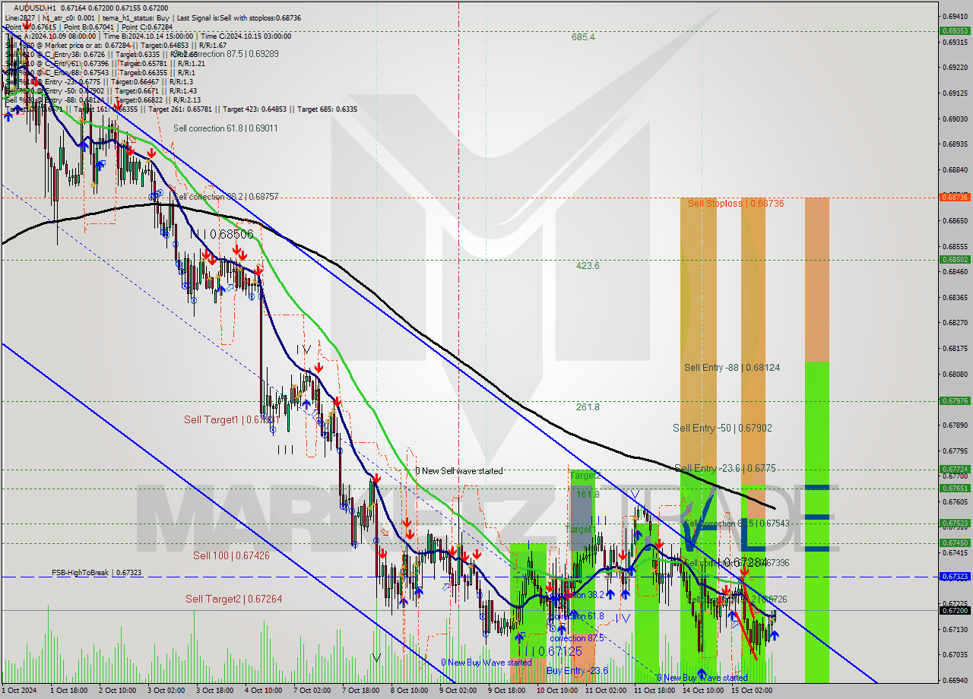Click the 'Sell Target2 | 0.67264' label

pos(234,599)
